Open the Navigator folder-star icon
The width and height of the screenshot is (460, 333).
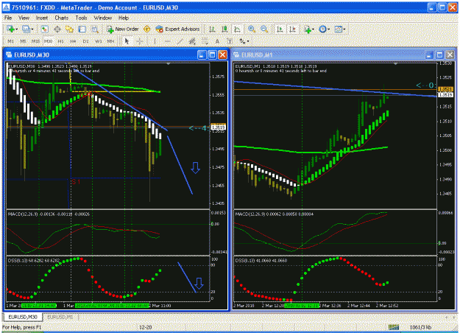pos(69,29)
